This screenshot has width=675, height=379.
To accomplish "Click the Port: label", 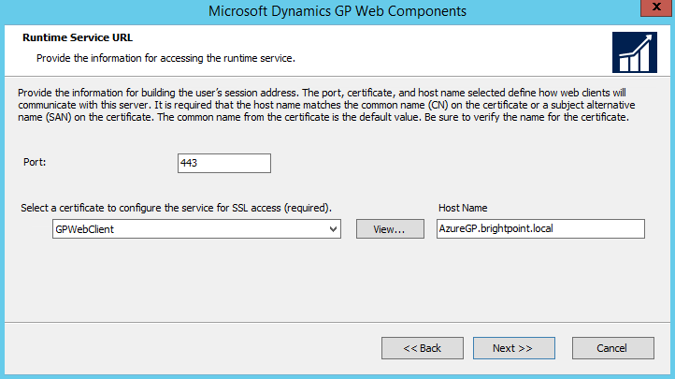I will (x=34, y=162).
